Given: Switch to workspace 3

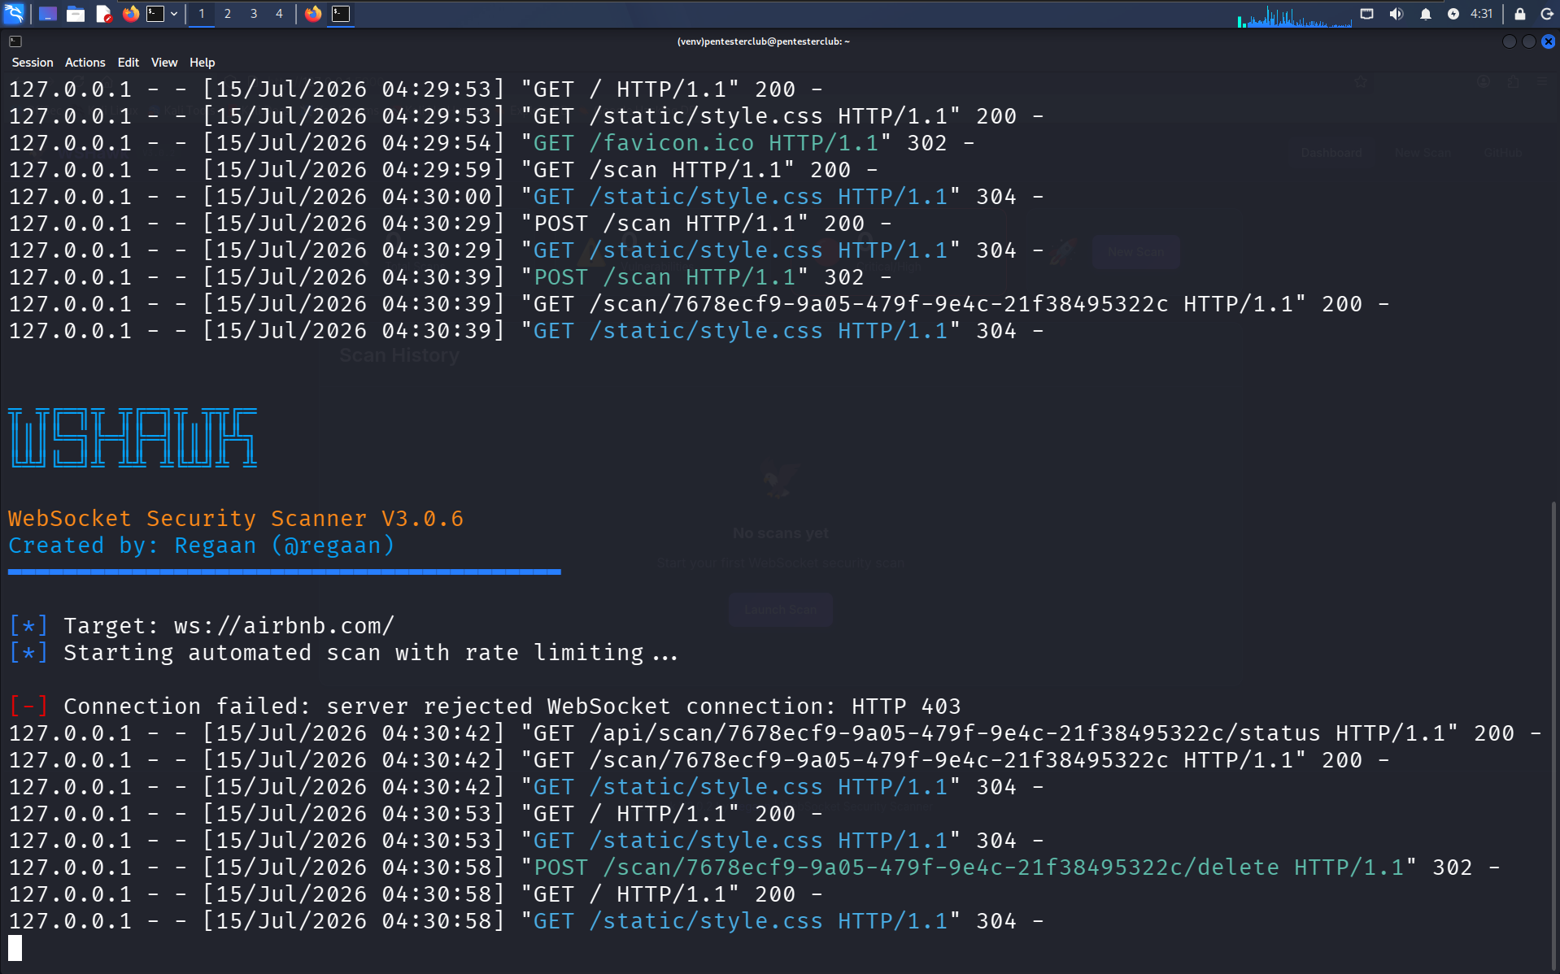Looking at the screenshot, I should (254, 13).
